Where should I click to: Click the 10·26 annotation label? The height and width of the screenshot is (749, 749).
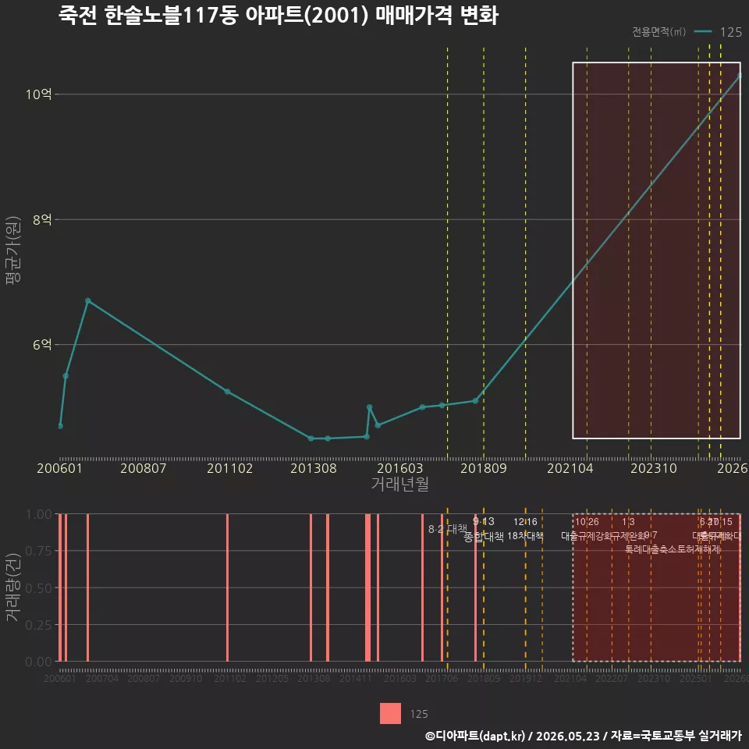click(x=587, y=522)
